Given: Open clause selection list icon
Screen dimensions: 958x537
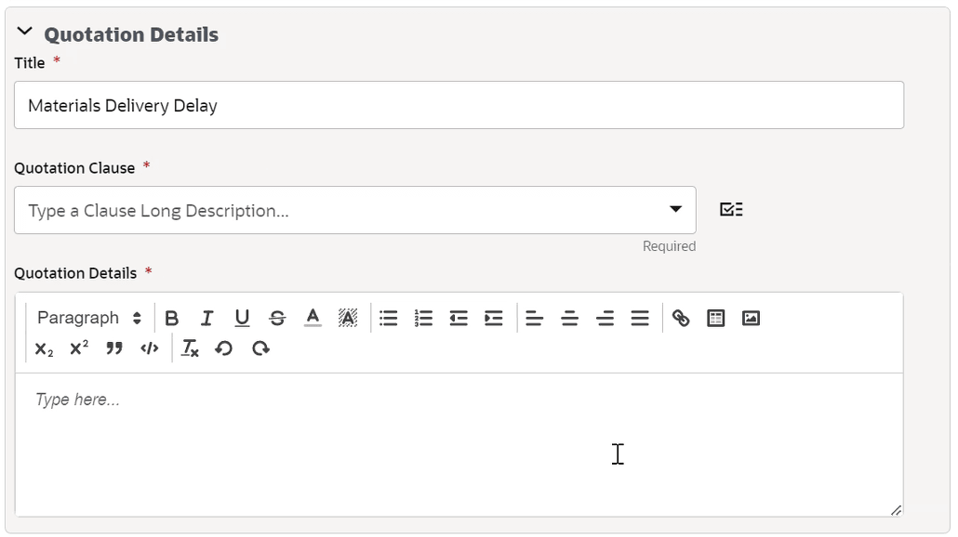Looking at the screenshot, I should pyautogui.click(x=731, y=209).
